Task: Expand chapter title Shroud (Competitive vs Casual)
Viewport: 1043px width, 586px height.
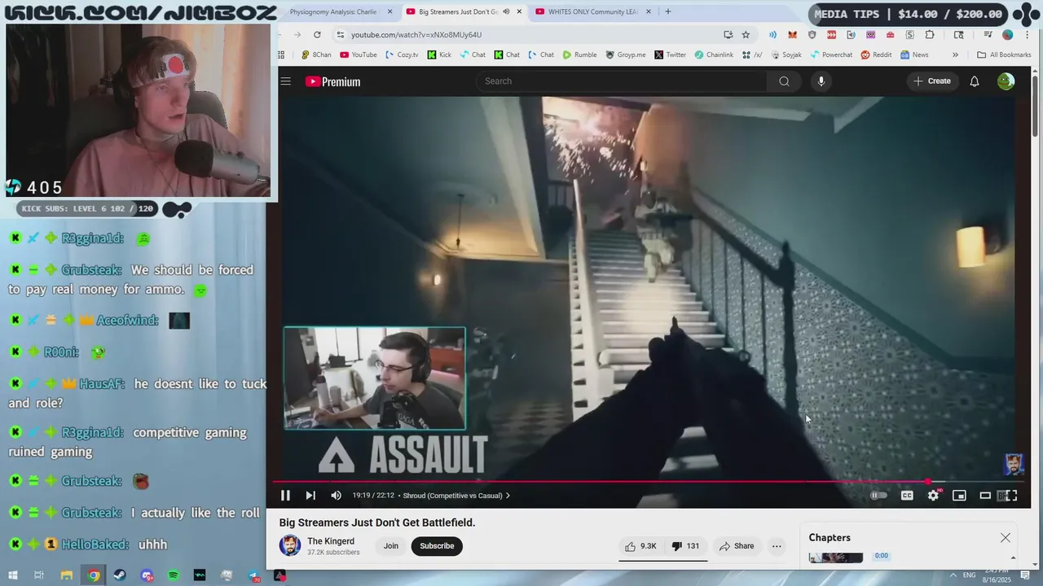Action: [456, 496]
